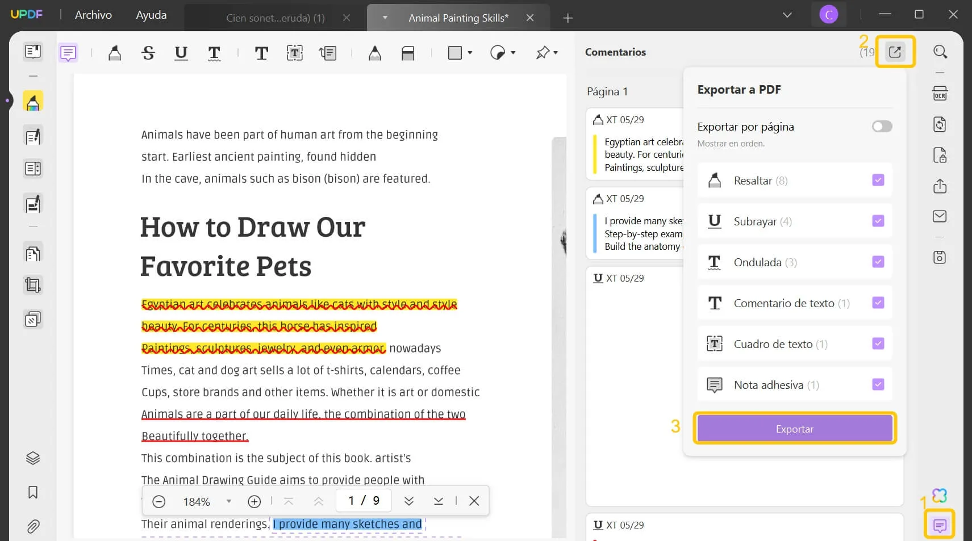972x541 pixels.
Task: Uncheck the Ondulada checkbox
Action: click(878, 262)
